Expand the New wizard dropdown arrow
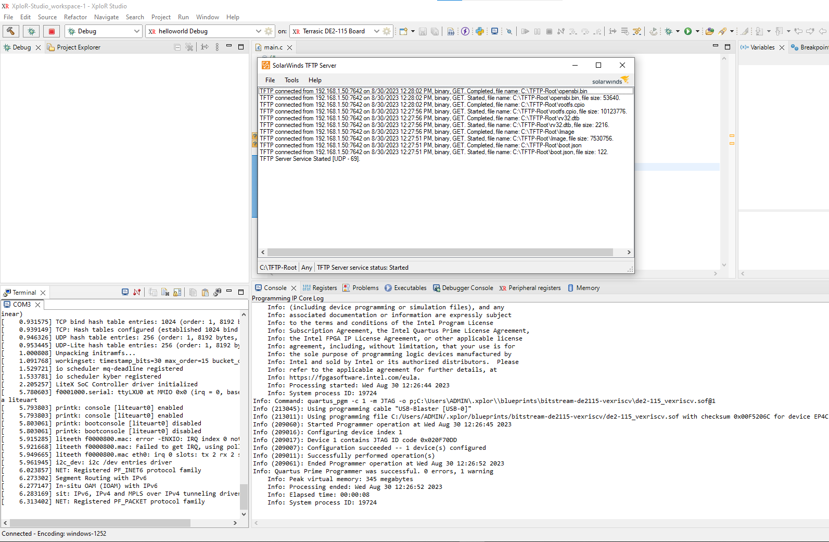Screen dimensions: 829x542 click(413, 31)
